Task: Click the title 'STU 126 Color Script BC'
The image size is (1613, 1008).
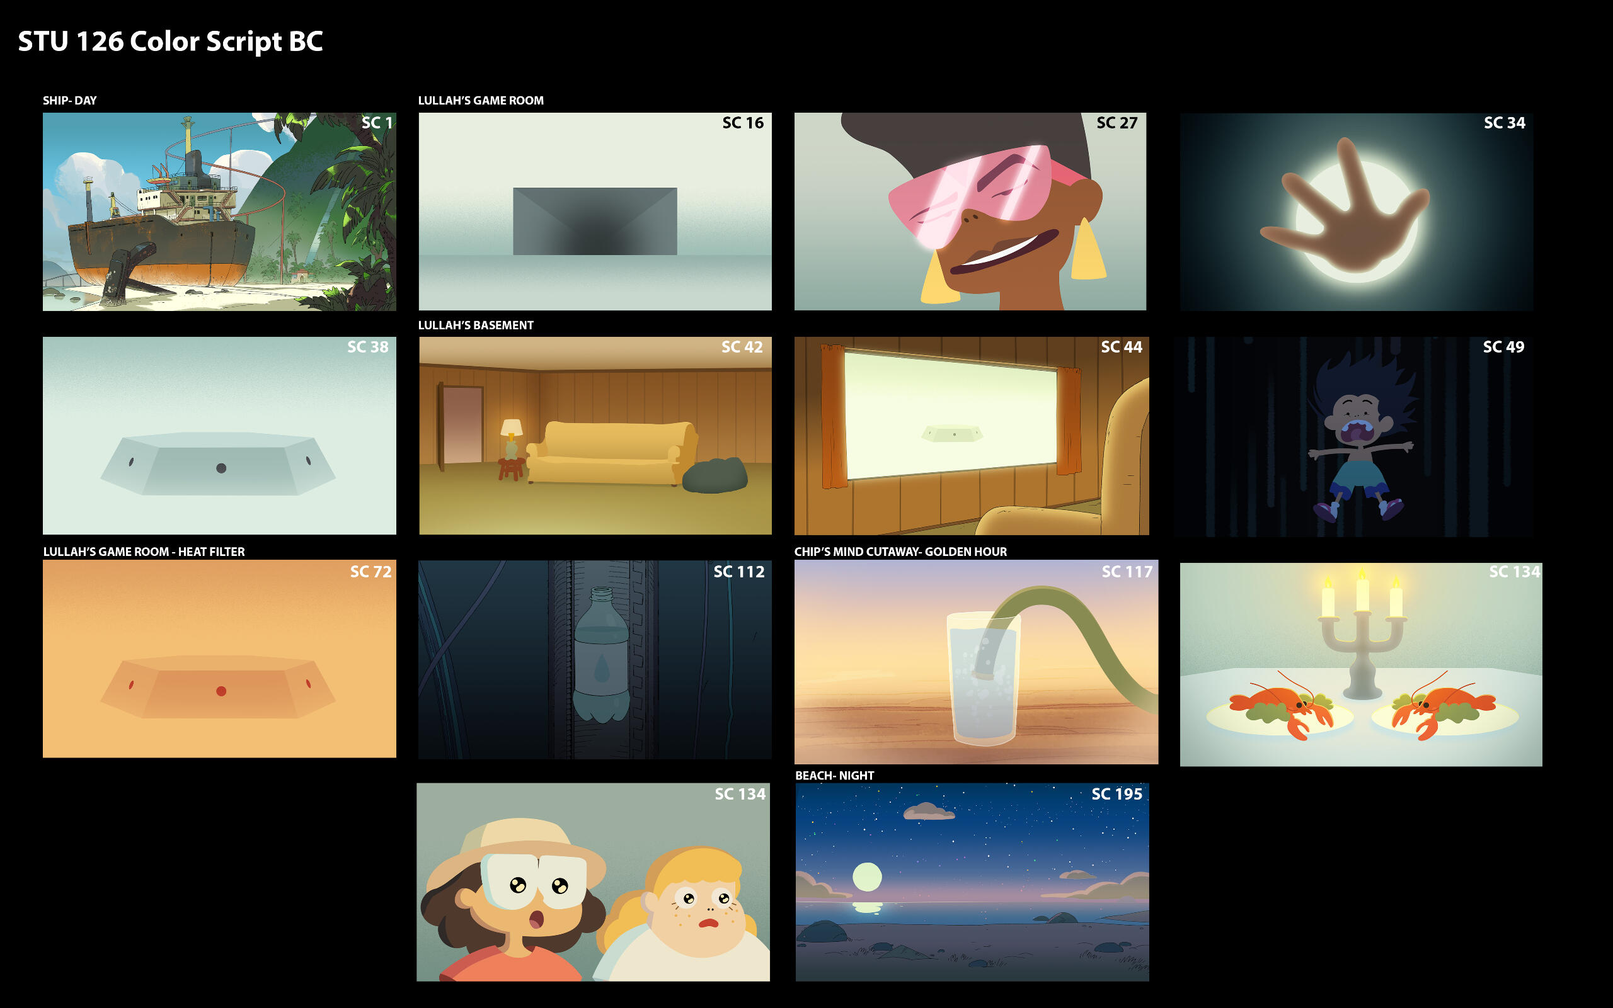Action: click(x=170, y=42)
